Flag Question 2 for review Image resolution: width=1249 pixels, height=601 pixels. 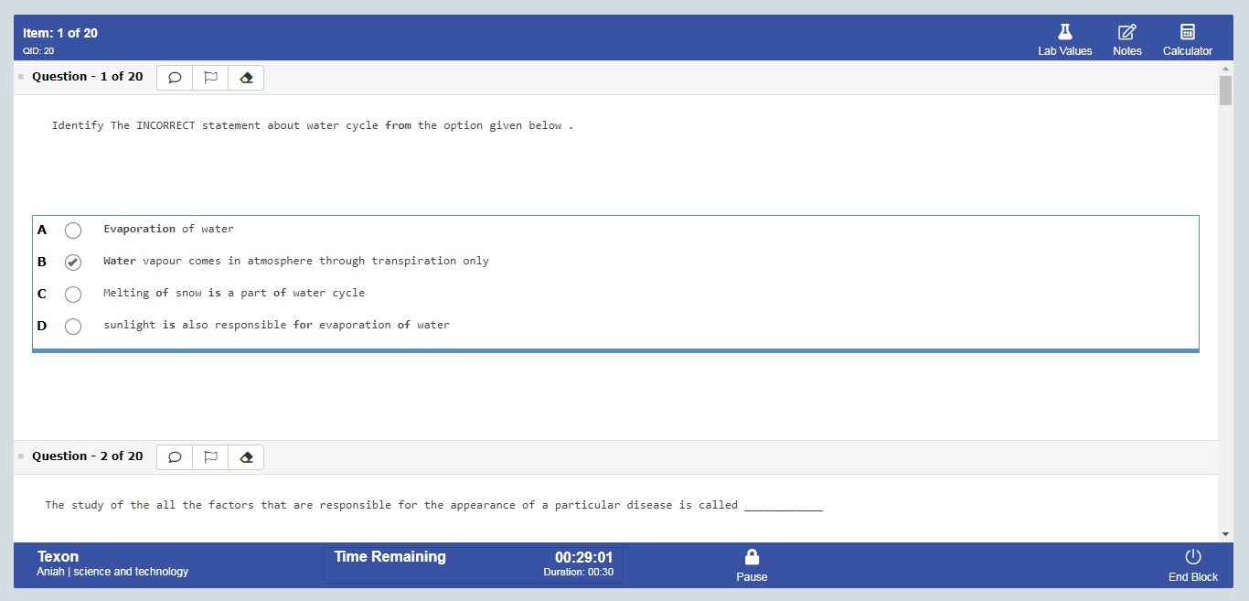click(x=210, y=457)
